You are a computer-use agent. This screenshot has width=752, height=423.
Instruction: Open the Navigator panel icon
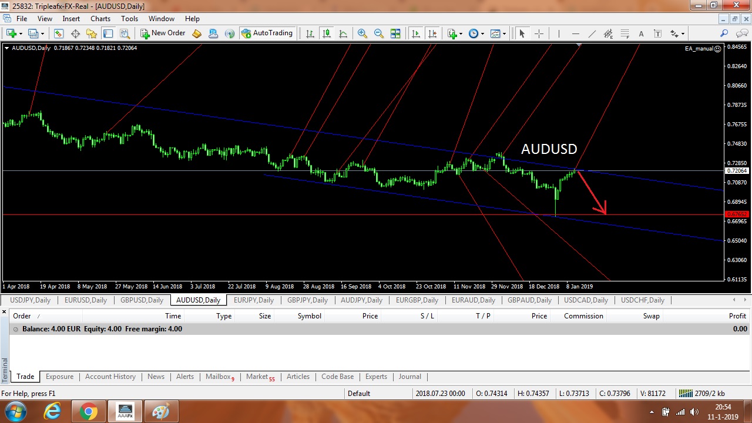tap(92, 33)
